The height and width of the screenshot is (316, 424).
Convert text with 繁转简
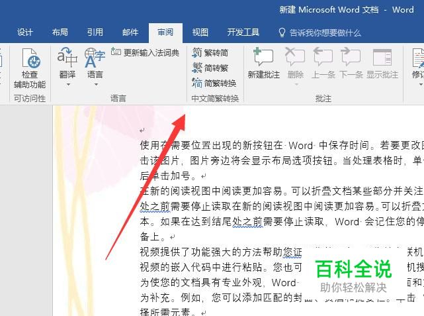click(x=210, y=52)
